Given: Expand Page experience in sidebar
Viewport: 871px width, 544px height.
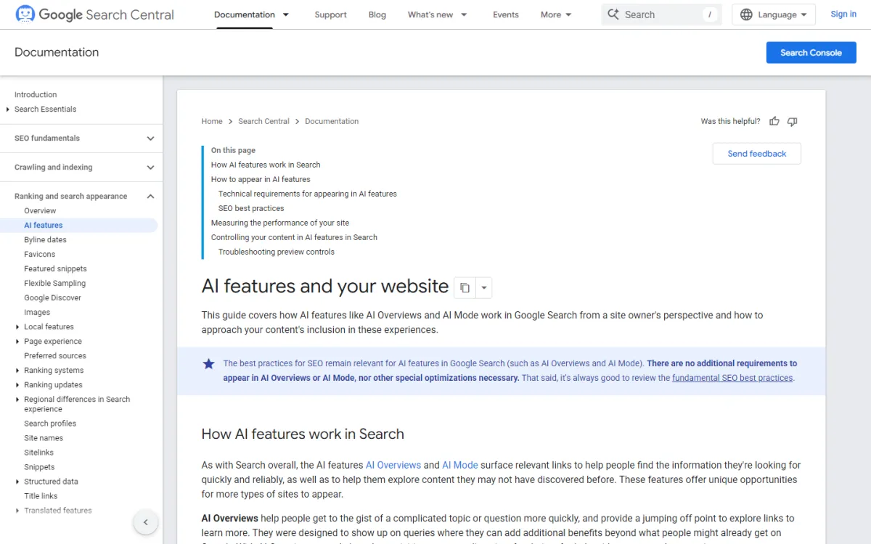Looking at the screenshot, I should 17,342.
